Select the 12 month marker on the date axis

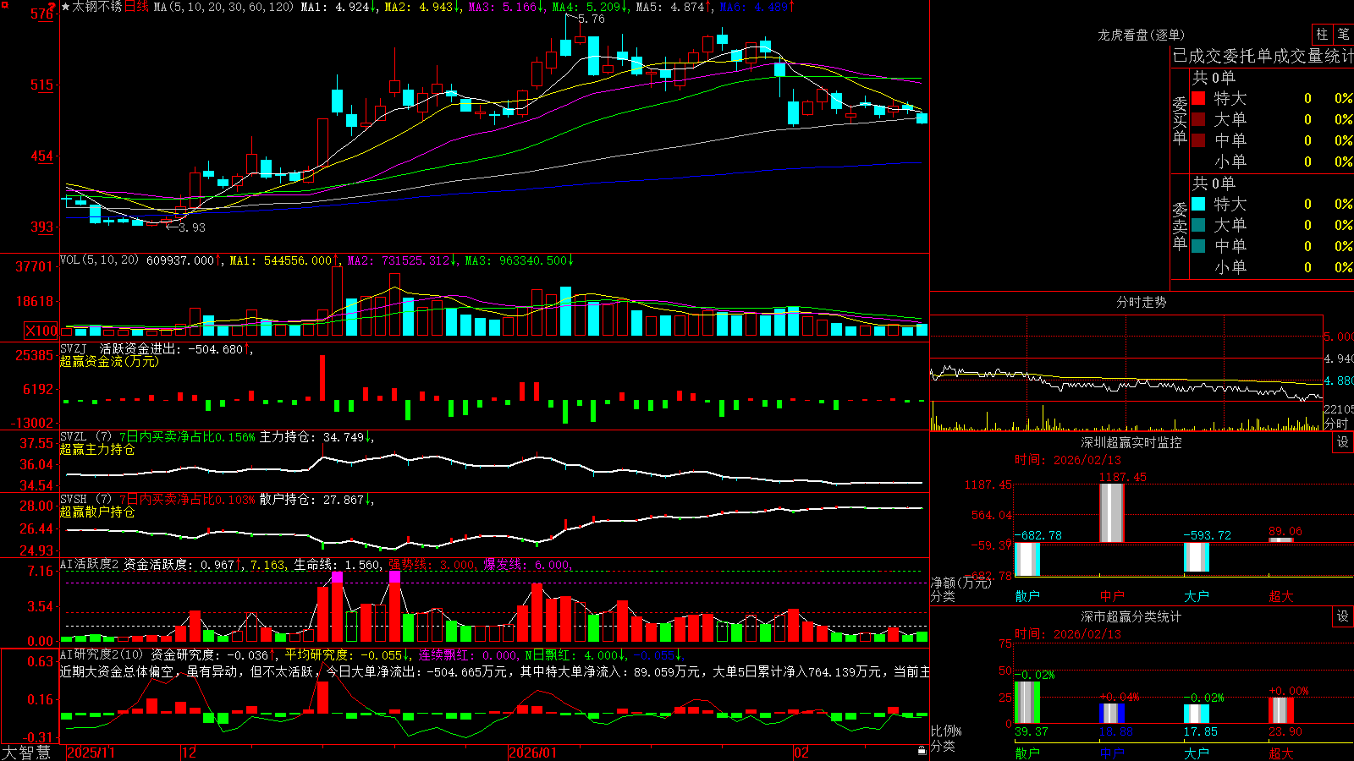(189, 753)
